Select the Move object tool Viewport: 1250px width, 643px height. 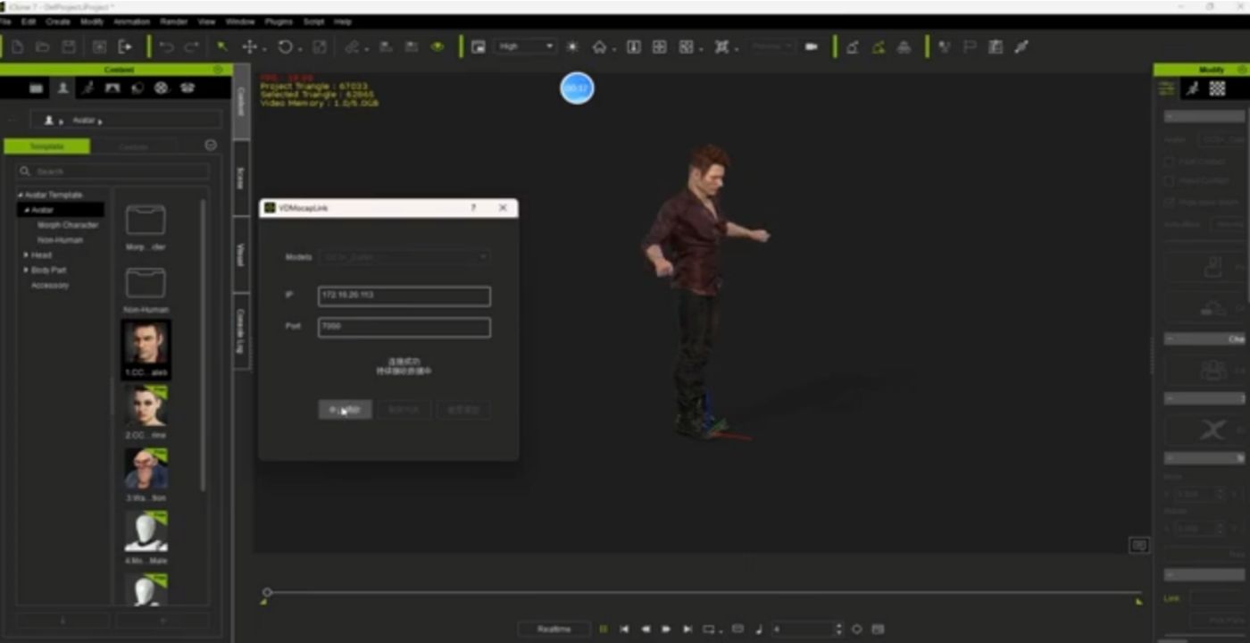pos(250,46)
